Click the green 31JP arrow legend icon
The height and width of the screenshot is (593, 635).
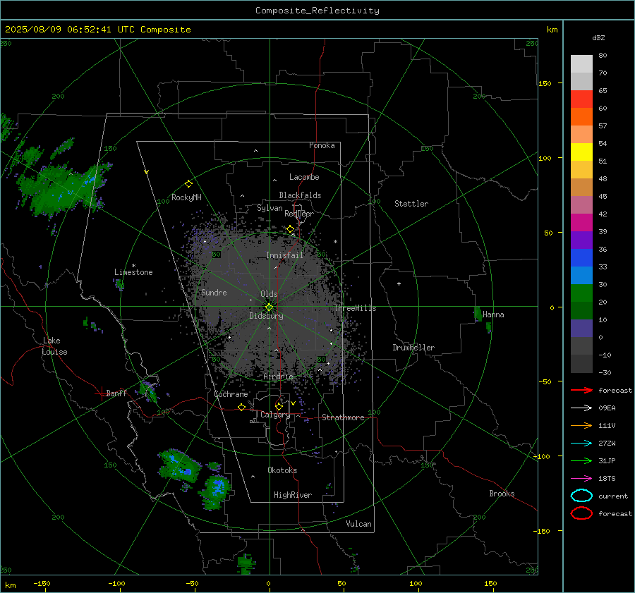click(x=581, y=460)
